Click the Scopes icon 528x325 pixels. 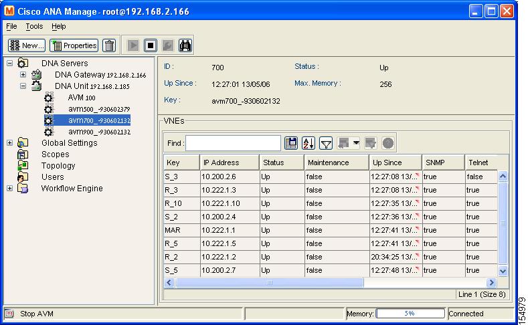coord(23,154)
